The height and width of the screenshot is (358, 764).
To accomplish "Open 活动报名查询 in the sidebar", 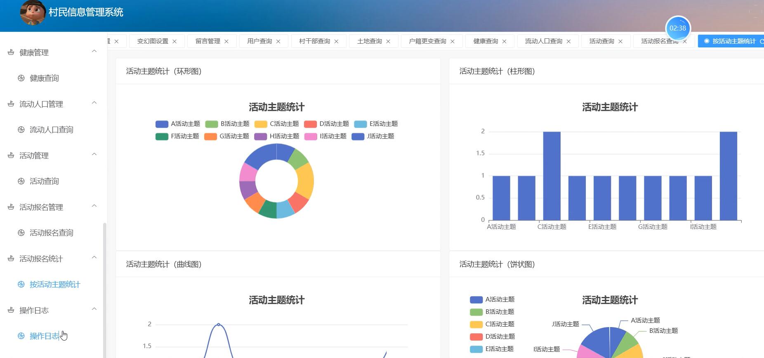I will [52, 233].
